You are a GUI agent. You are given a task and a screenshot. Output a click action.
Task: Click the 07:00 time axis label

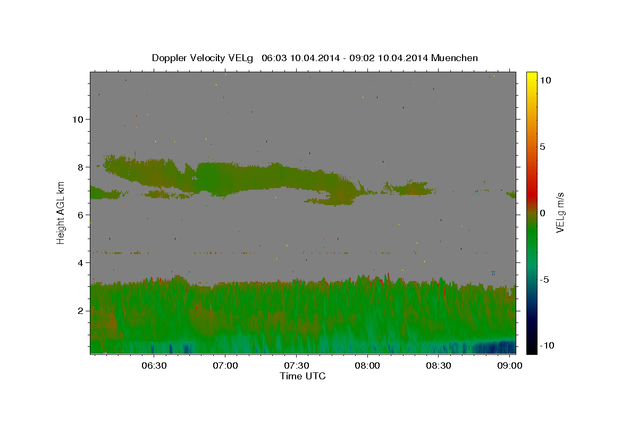click(x=225, y=366)
